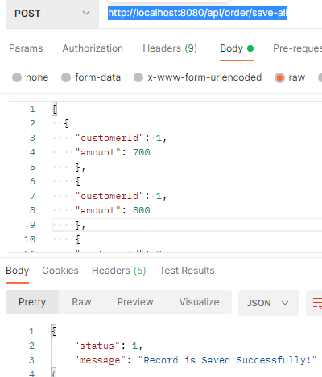Select the raw body option

(x=290, y=77)
